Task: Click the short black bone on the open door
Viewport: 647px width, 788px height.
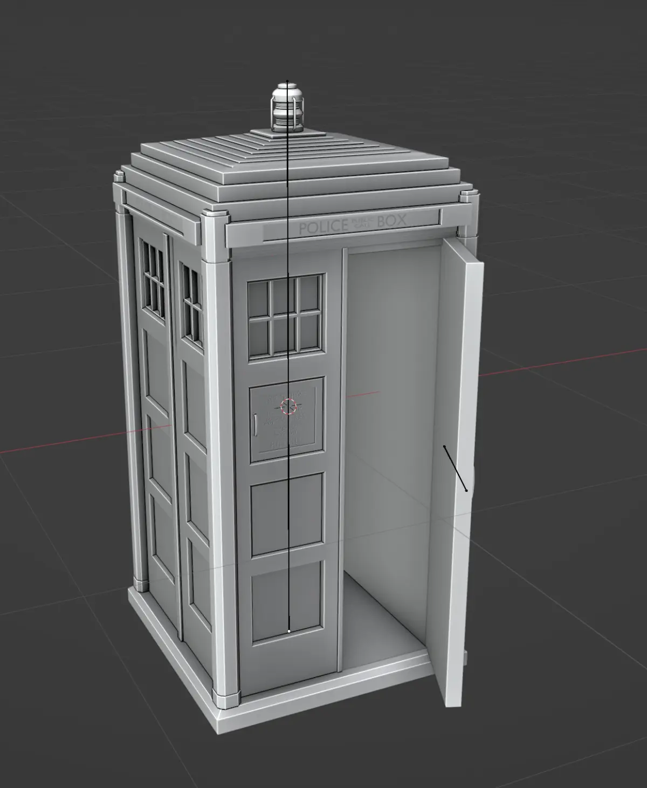Action: [x=455, y=468]
